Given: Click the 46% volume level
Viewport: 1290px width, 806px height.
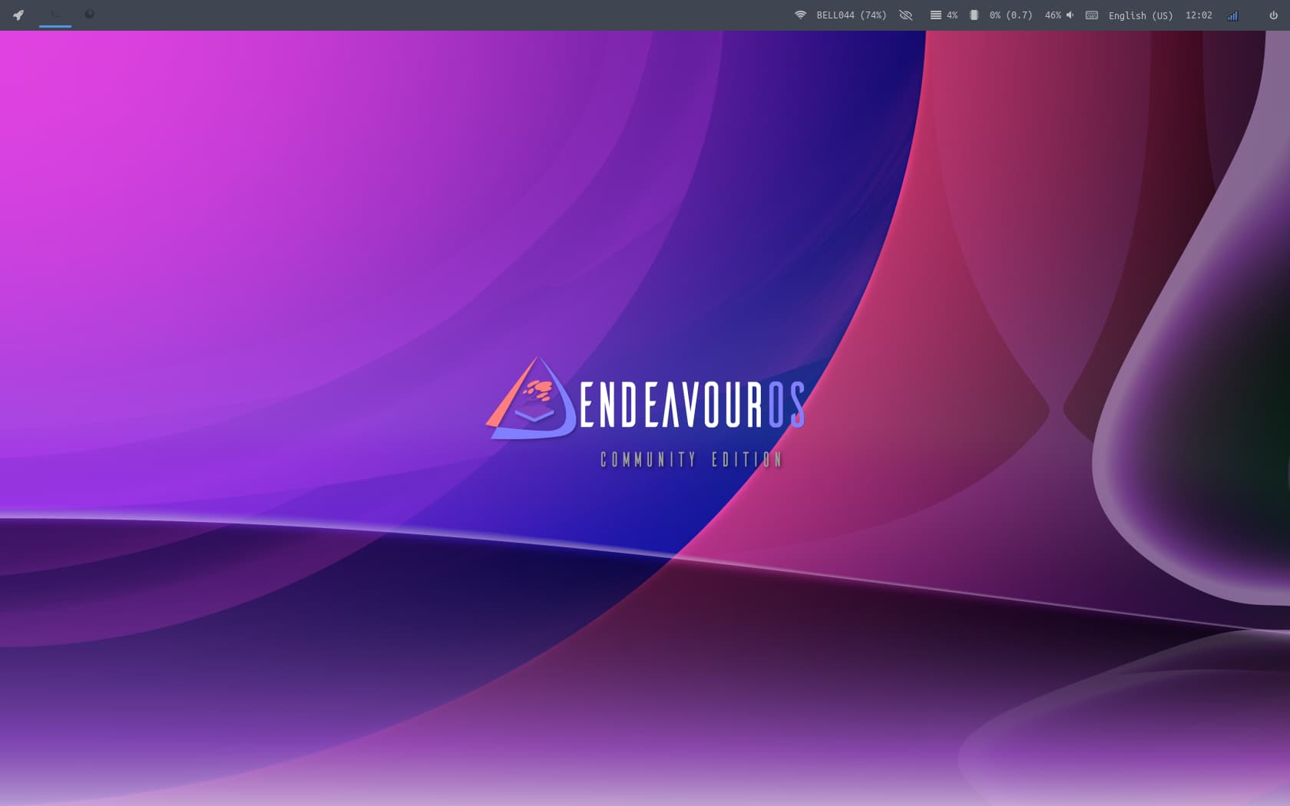Looking at the screenshot, I should click(x=1053, y=15).
